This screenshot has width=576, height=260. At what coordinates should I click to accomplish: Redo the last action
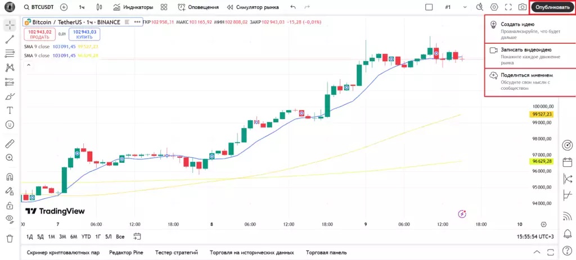tap(307, 7)
